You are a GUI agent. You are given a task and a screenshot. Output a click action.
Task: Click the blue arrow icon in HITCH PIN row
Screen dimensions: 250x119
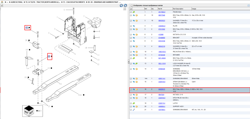(x=134, y=98)
